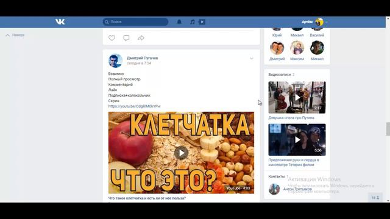Image resolution: width=390 pixels, height=219 pixels.
Task: Open the youtu.be link in post
Action: (134, 106)
